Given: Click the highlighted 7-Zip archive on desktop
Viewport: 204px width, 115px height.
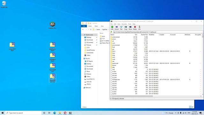Looking at the screenshot, I should pyautogui.click(x=52, y=78).
